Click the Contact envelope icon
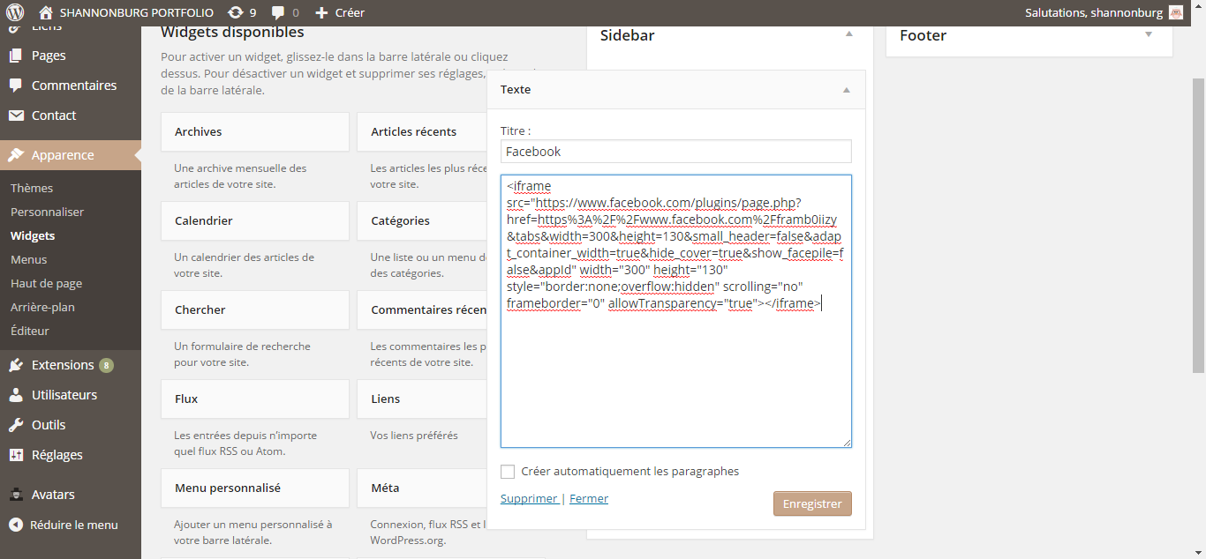Image resolution: width=1206 pixels, height=559 pixels. pyautogui.click(x=16, y=116)
